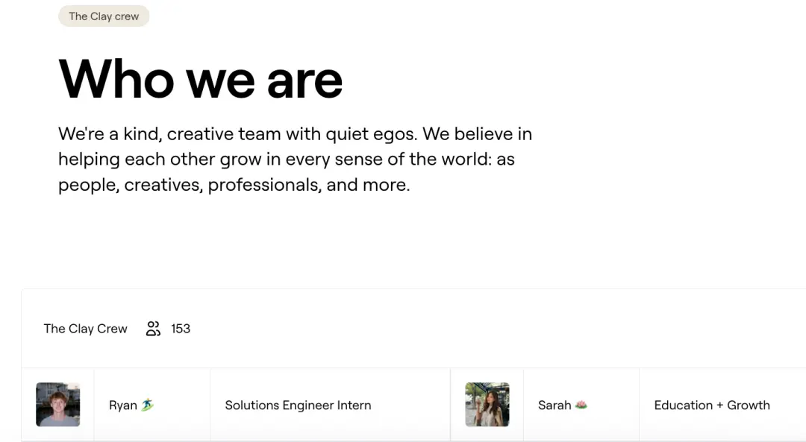Image resolution: width=806 pixels, height=442 pixels.
Task: Click the line "people, creatives, professionals, and more."
Action: pos(234,185)
